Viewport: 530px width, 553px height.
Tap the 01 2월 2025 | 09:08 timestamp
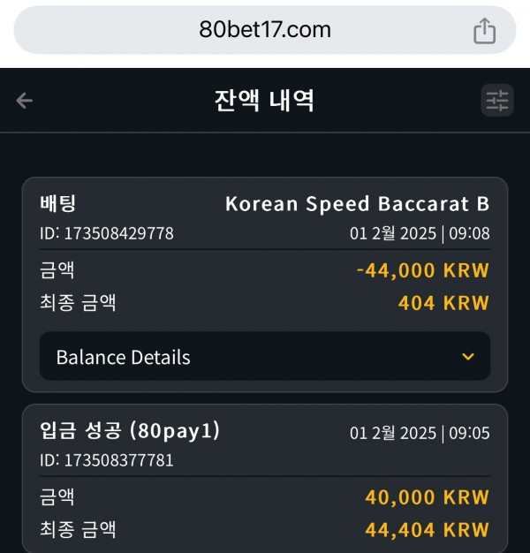420,233
